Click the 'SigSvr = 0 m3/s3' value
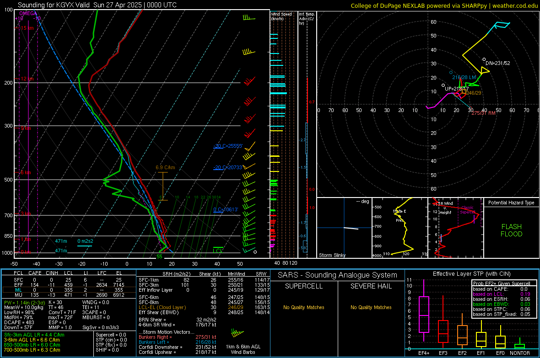The height and width of the screenshot is (358, 540). 101,327
